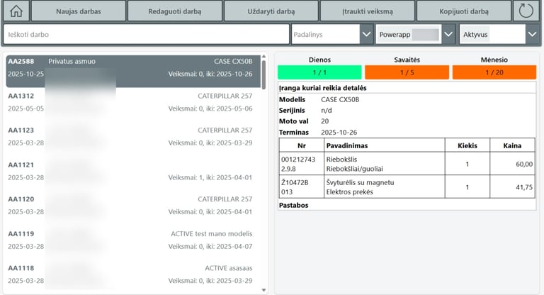Click the Nr column header
Viewport: 544px width, 295px height.
302,145
